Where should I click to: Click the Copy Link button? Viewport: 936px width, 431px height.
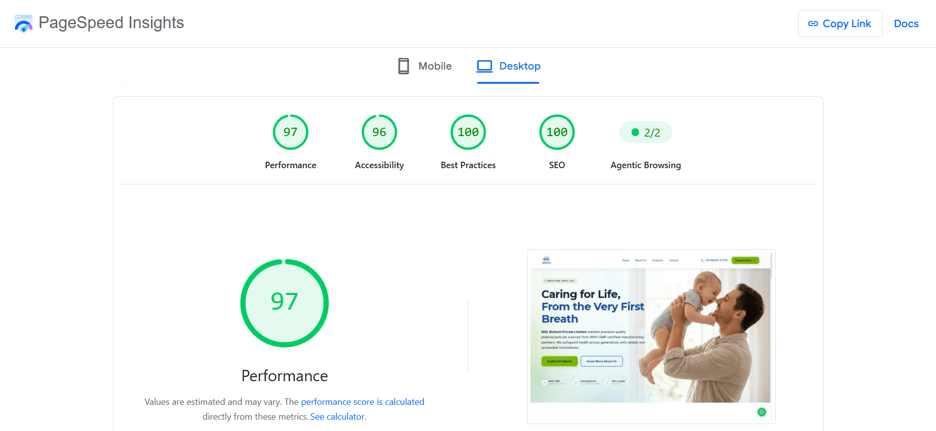pos(840,24)
